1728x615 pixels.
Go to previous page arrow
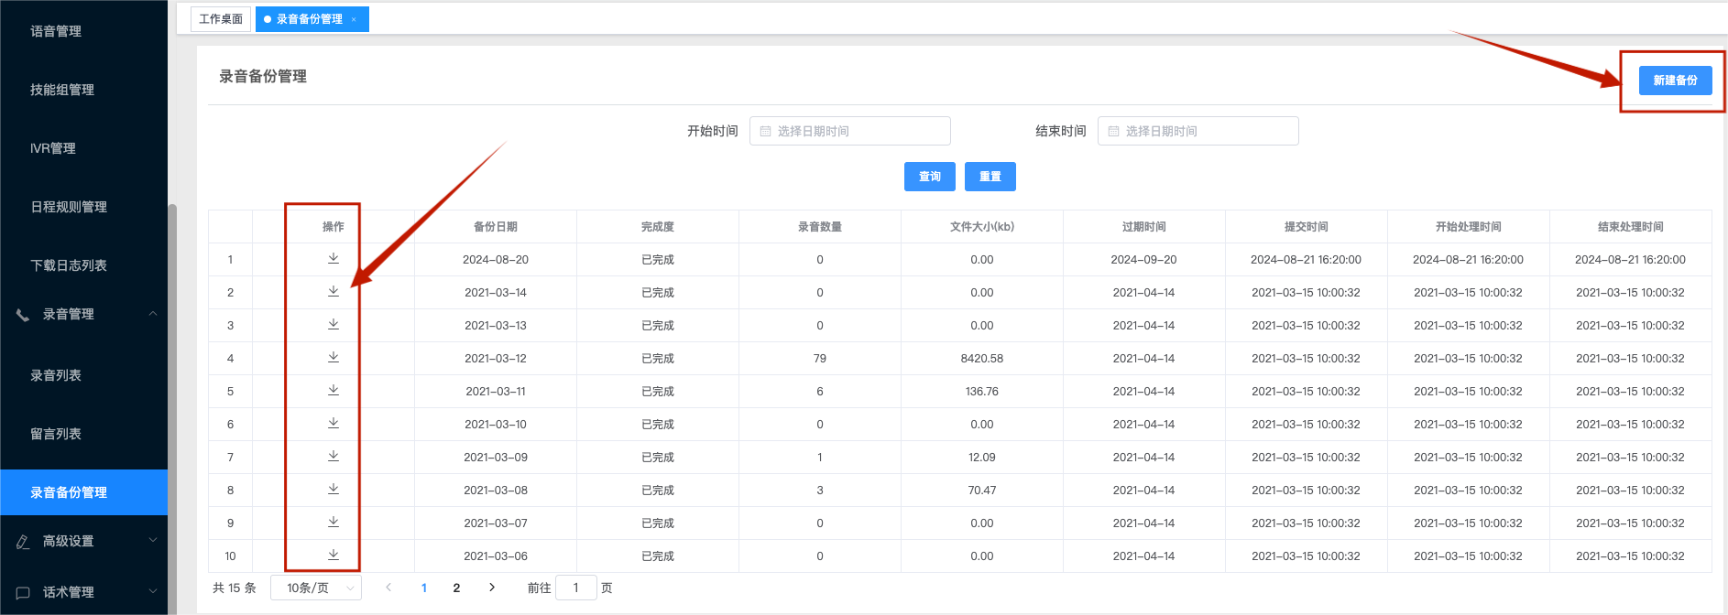click(x=388, y=588)
